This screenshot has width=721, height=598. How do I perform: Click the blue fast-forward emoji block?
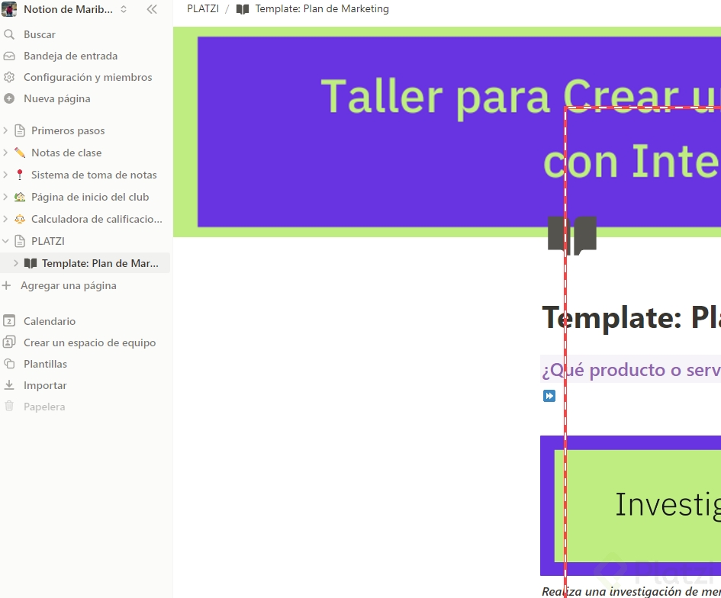pos(549,396)
